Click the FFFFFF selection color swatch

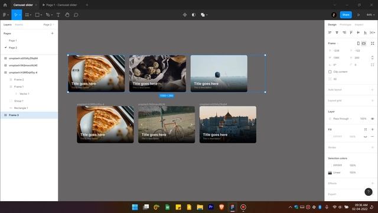[330, 166]
